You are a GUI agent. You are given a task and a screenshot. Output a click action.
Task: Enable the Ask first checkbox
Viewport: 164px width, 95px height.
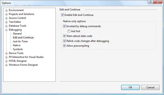[x=69, y=31]
